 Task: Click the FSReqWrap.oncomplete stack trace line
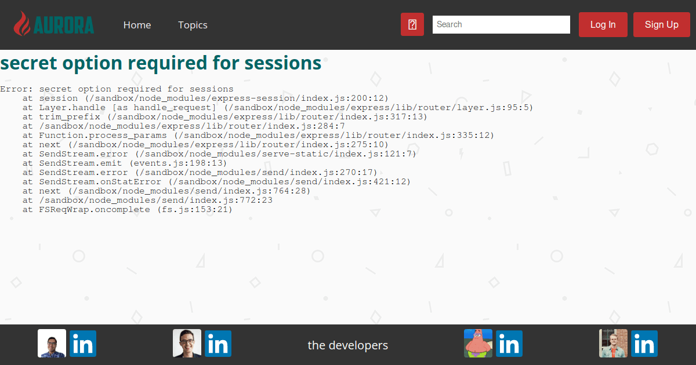(128, 210)
